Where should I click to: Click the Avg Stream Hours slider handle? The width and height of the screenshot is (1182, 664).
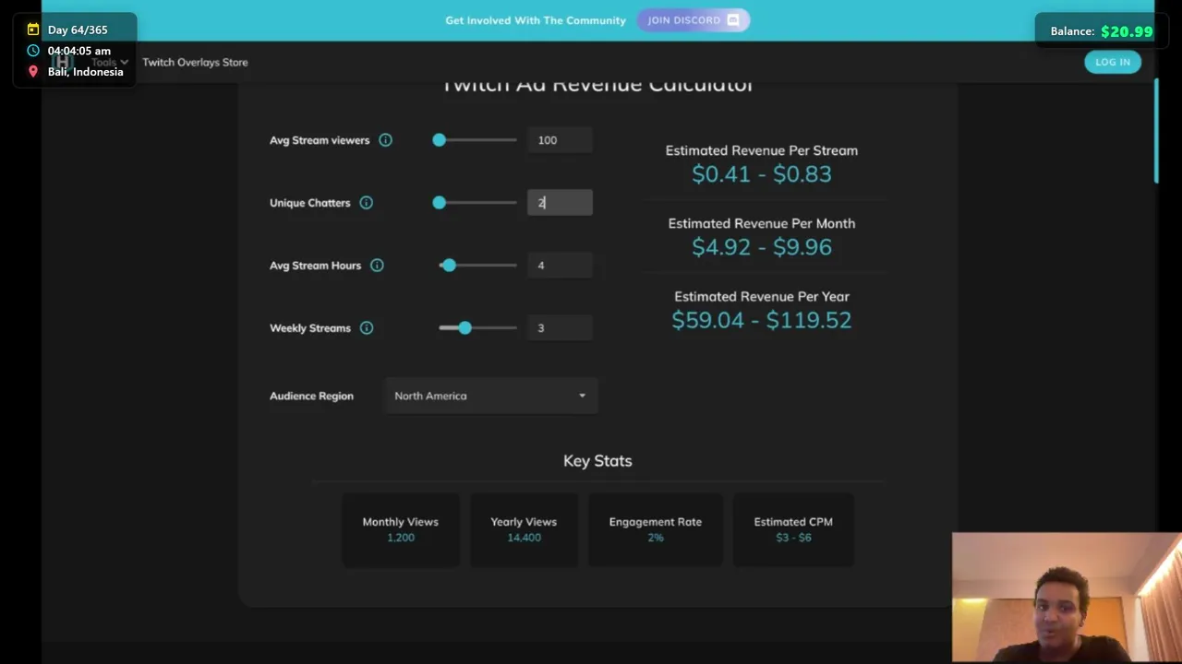(x=449, y=266)
